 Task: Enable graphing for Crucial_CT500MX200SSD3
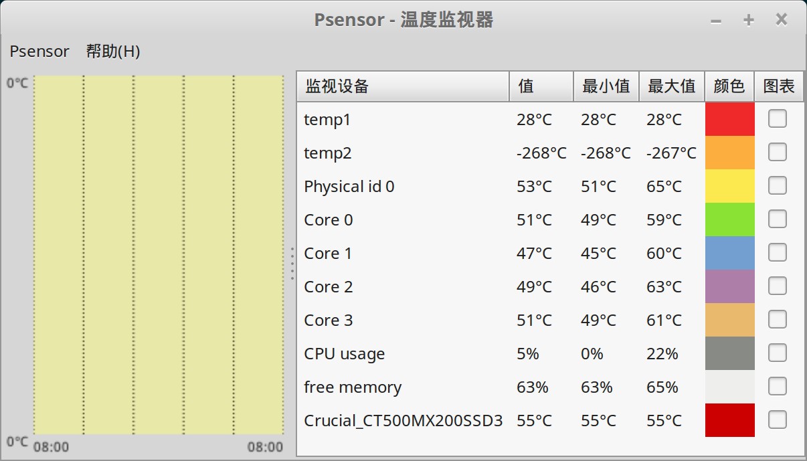coord(777,420)
